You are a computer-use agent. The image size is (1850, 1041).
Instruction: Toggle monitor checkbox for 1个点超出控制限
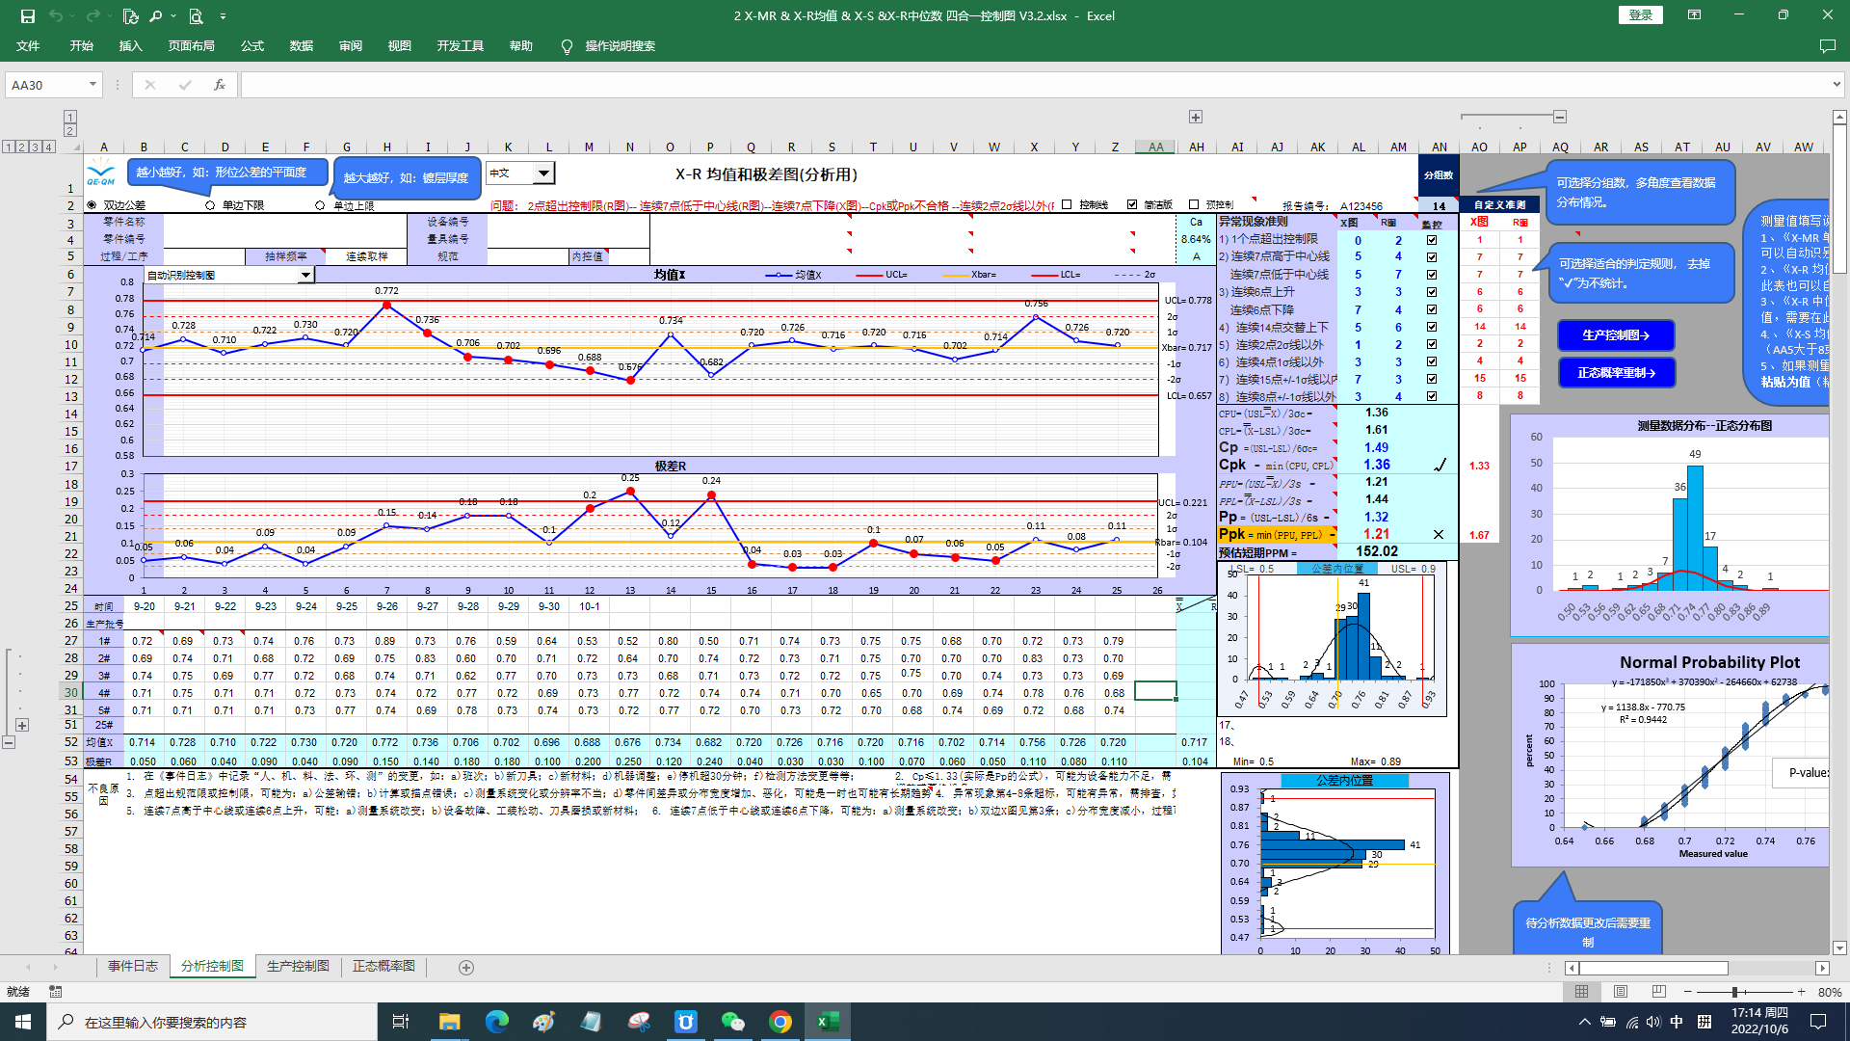(x=1432, y=240)
